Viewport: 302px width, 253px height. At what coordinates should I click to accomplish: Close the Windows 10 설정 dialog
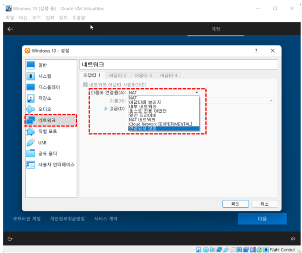[273, 51]
